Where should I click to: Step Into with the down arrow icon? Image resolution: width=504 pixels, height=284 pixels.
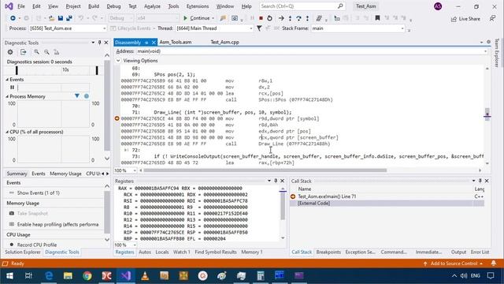click(290, 18)
